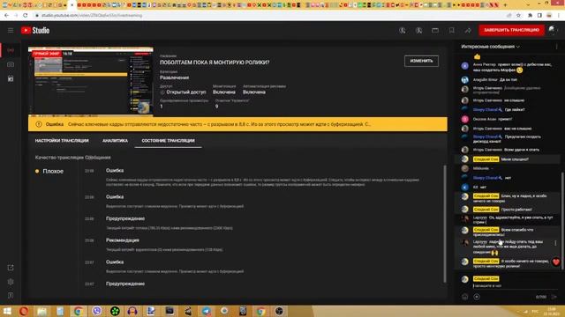The image size is (565, 317).
Task: Open Windows Start button
Action: point(7,311)
